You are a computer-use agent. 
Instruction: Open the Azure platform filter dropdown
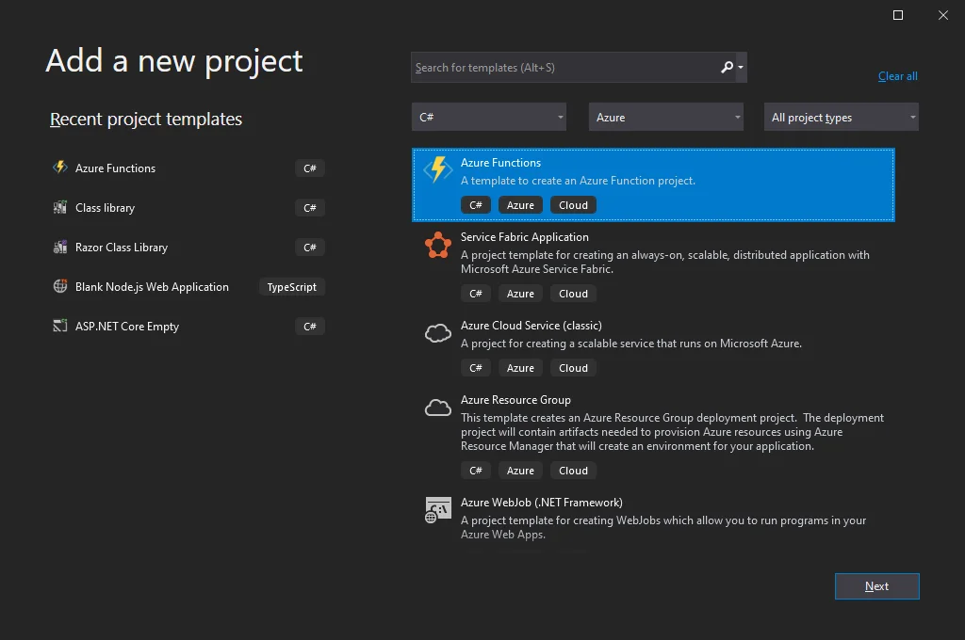pyautogui.click(x=666, y=117)
